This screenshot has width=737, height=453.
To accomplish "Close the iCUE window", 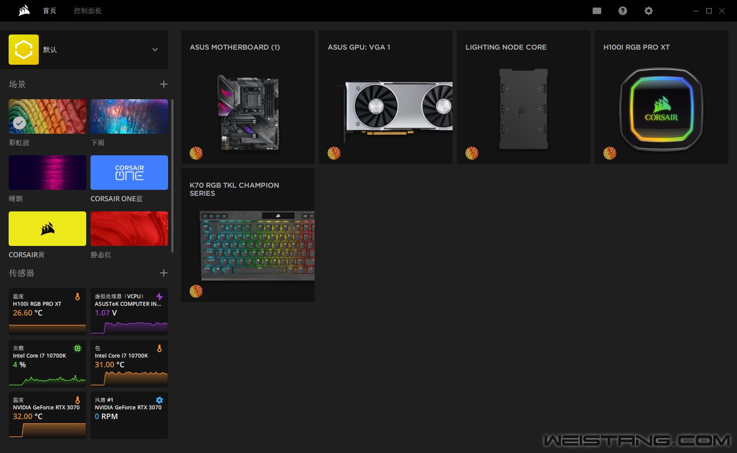I will 722,11.
